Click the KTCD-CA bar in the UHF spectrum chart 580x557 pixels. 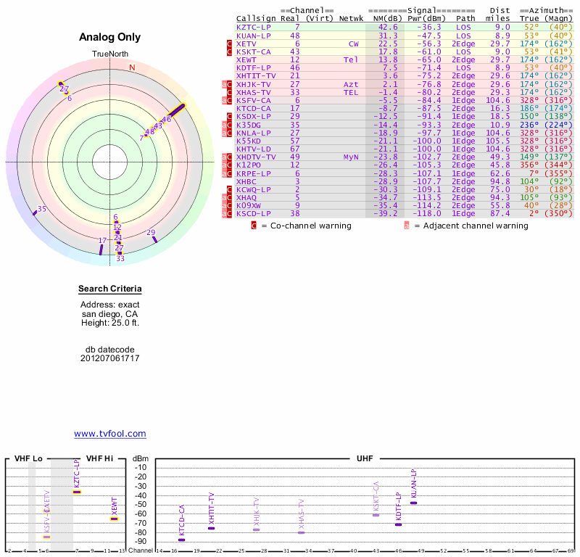coord(181,540)
